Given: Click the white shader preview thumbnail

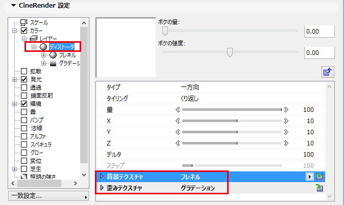Looking at the screenshot, I should click(126, 48).
